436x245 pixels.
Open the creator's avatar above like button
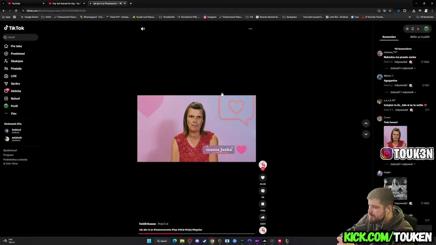click(x=263, y=165)
